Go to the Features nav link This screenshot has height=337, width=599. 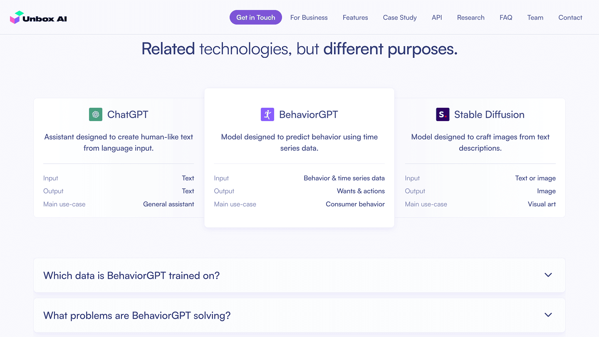[355, 17]
